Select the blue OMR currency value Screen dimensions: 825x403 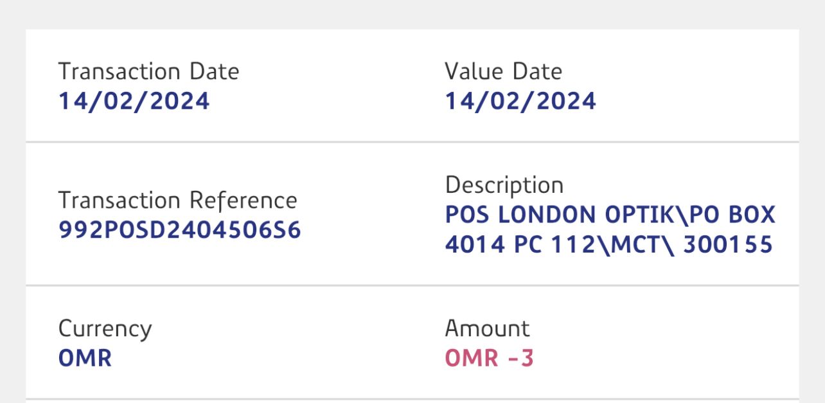click(x=85, y=358)
